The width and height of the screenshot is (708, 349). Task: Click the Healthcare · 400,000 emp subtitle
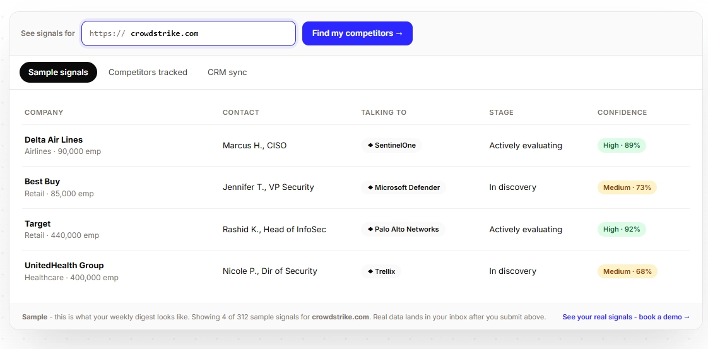(71, 278)
